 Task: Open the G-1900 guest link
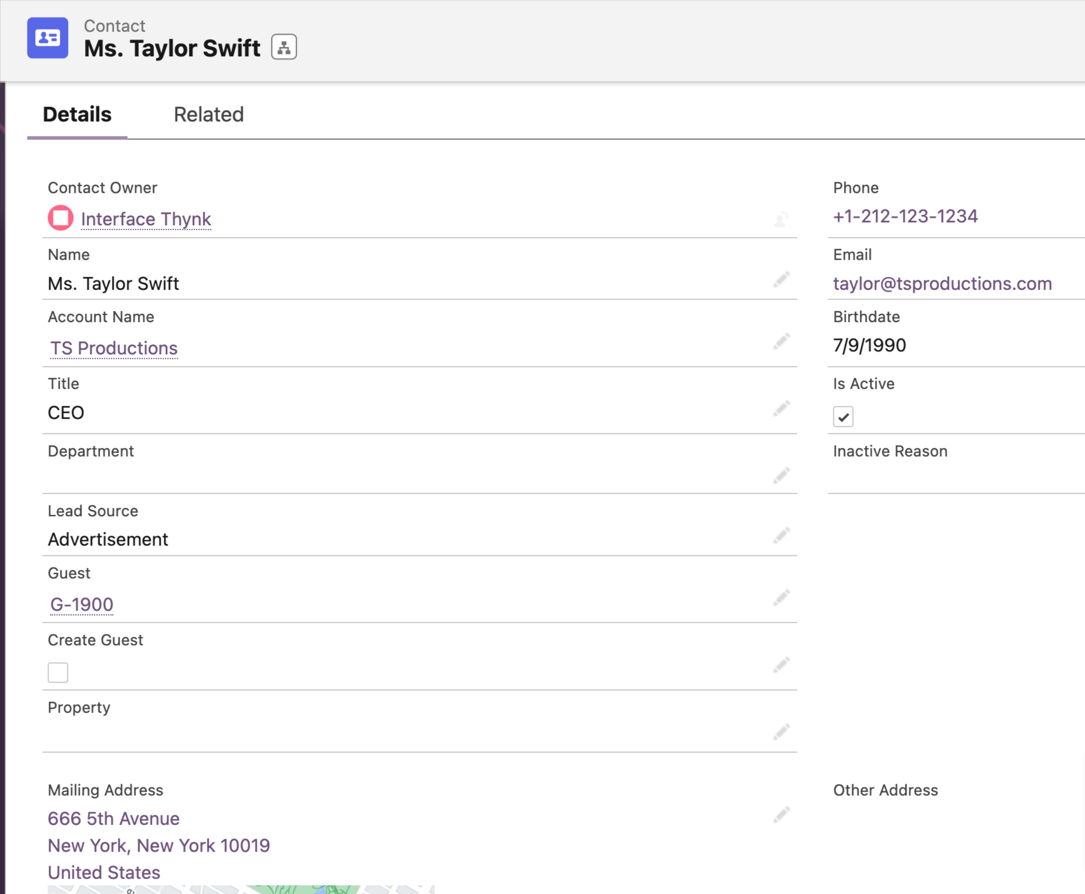pos(82,604)
